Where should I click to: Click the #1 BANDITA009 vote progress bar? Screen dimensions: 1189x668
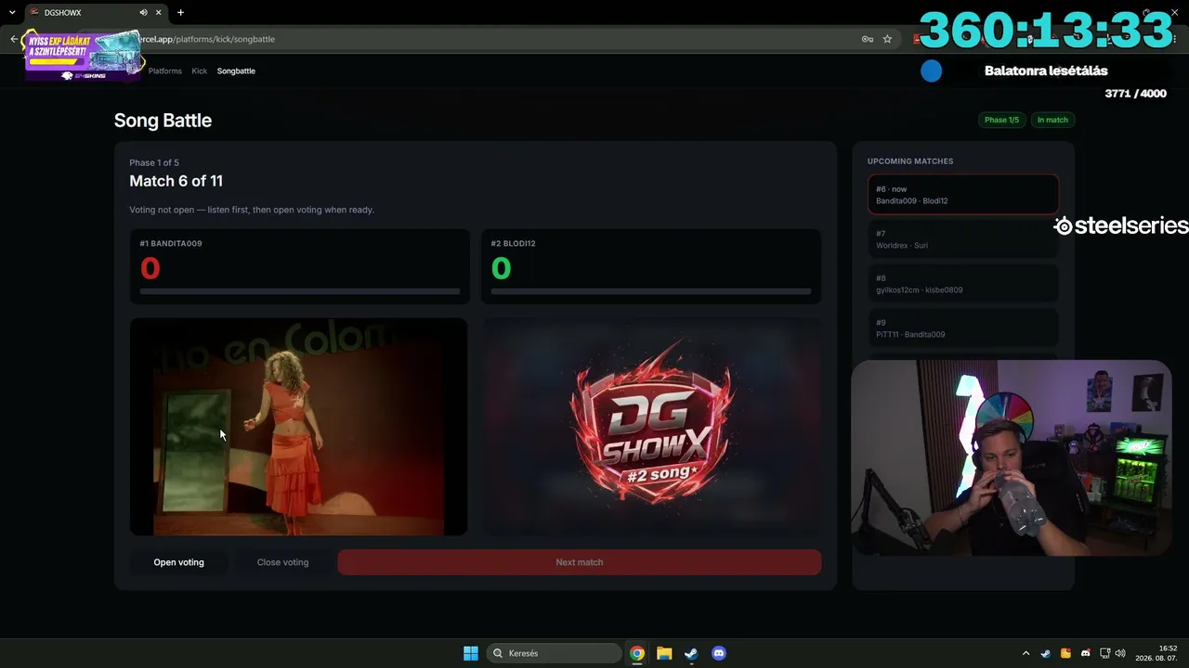[300, 291]
